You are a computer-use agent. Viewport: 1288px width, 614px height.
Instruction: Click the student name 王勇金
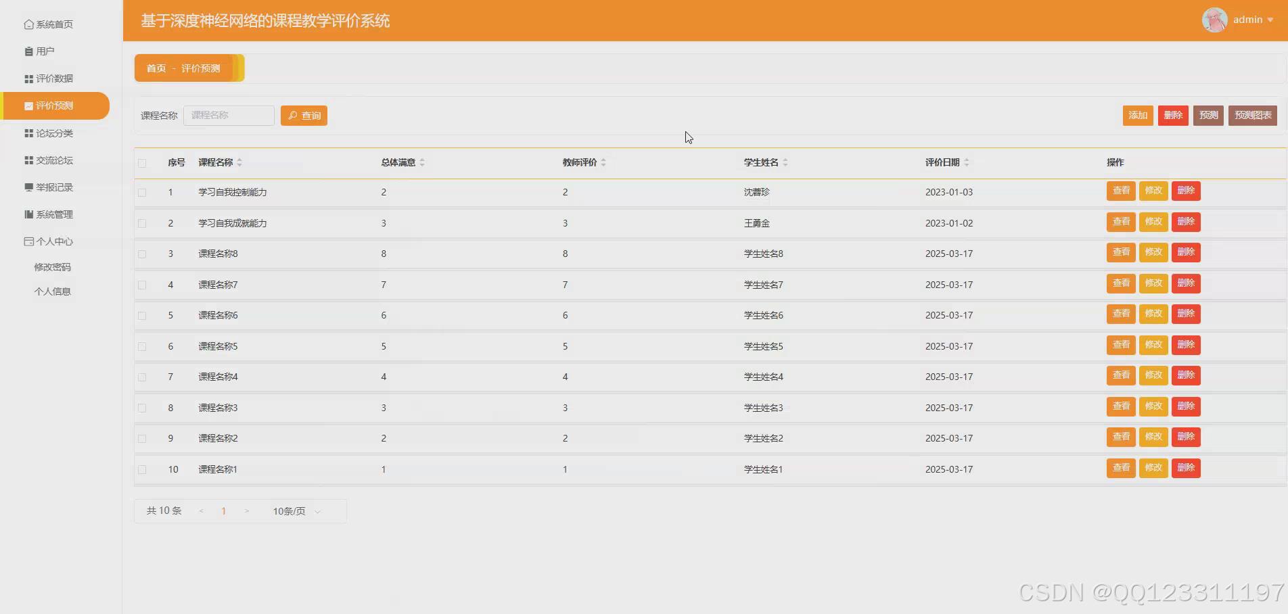point(757,223)
